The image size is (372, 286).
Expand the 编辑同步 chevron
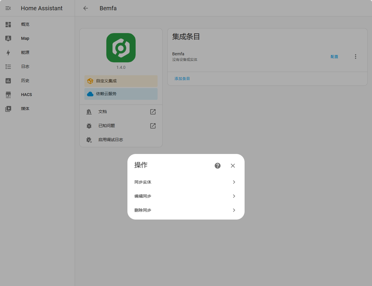[x=234, y=196]
